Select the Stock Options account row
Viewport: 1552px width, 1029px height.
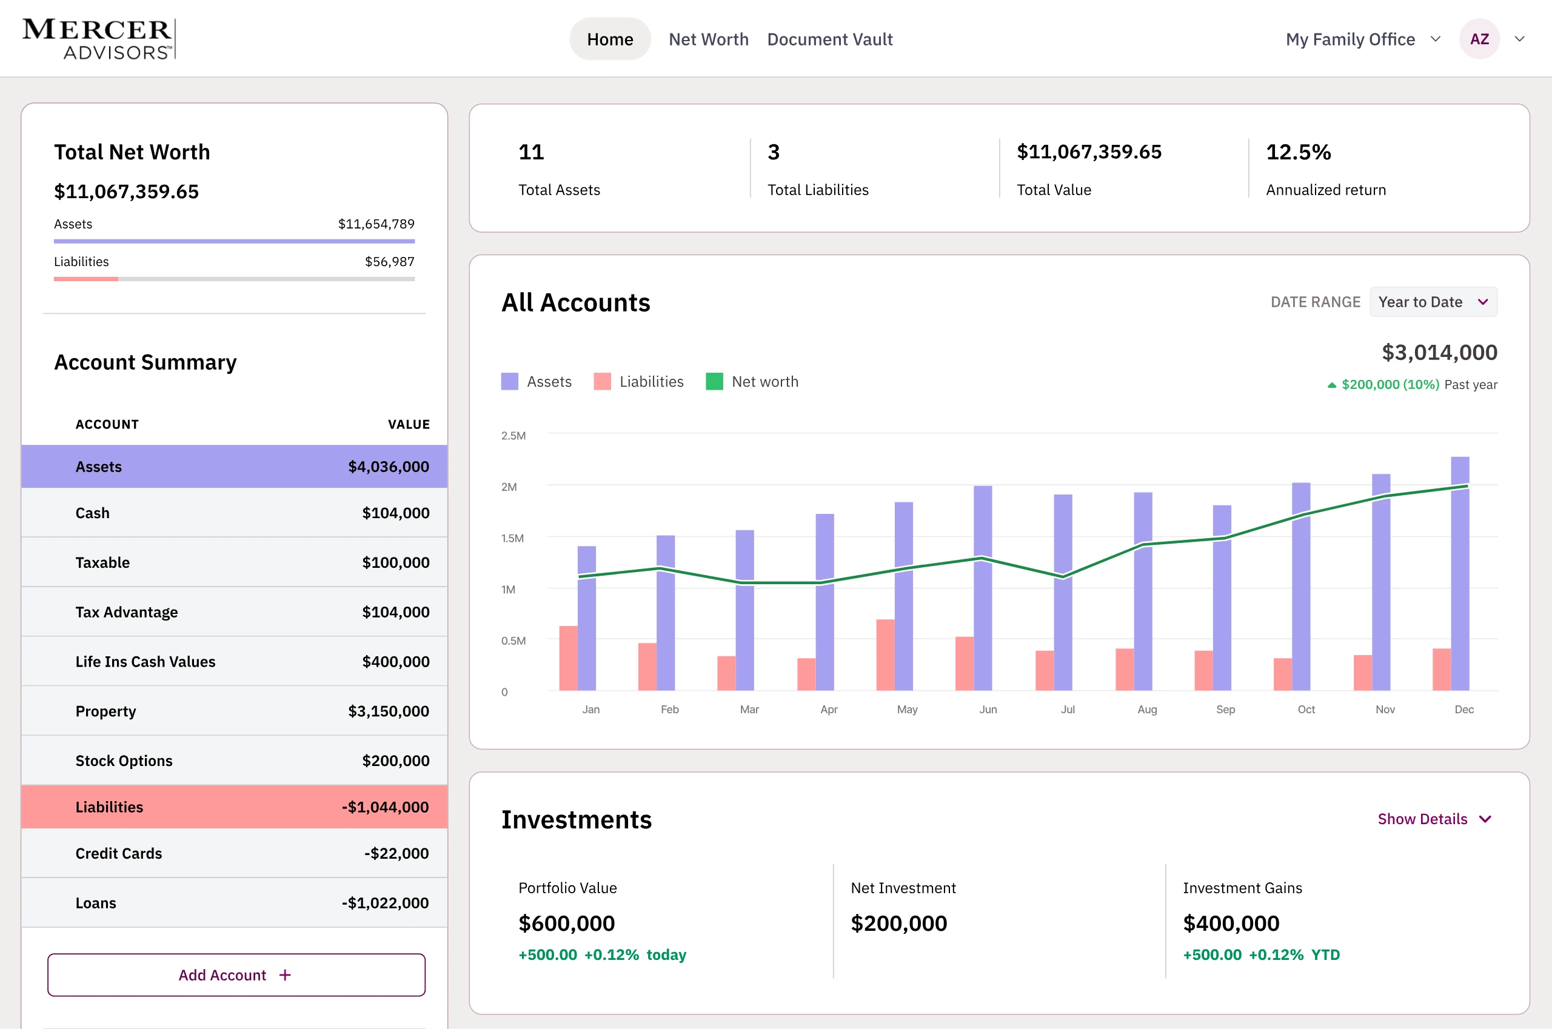pyautogui.click(x=235, y=761)
